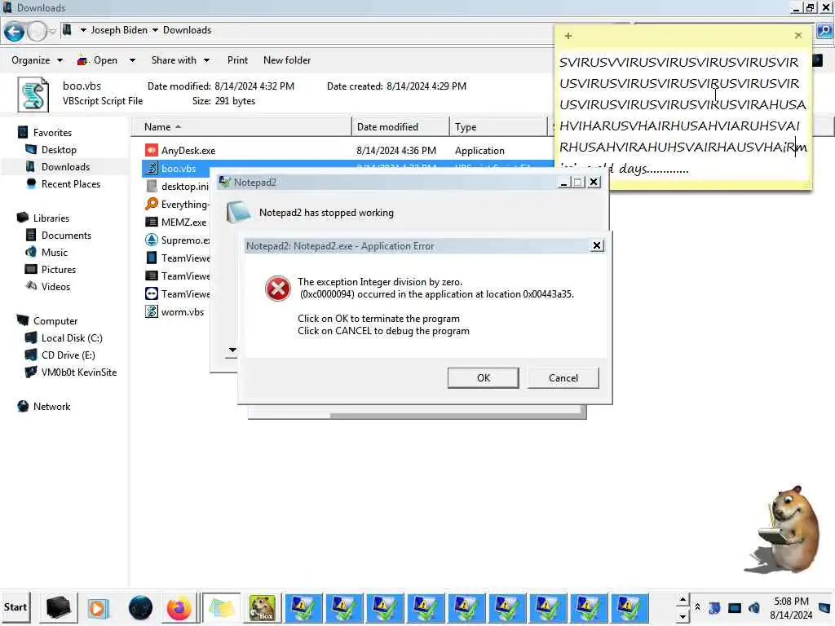Select the desktop.ini file name

click(185, 187)
